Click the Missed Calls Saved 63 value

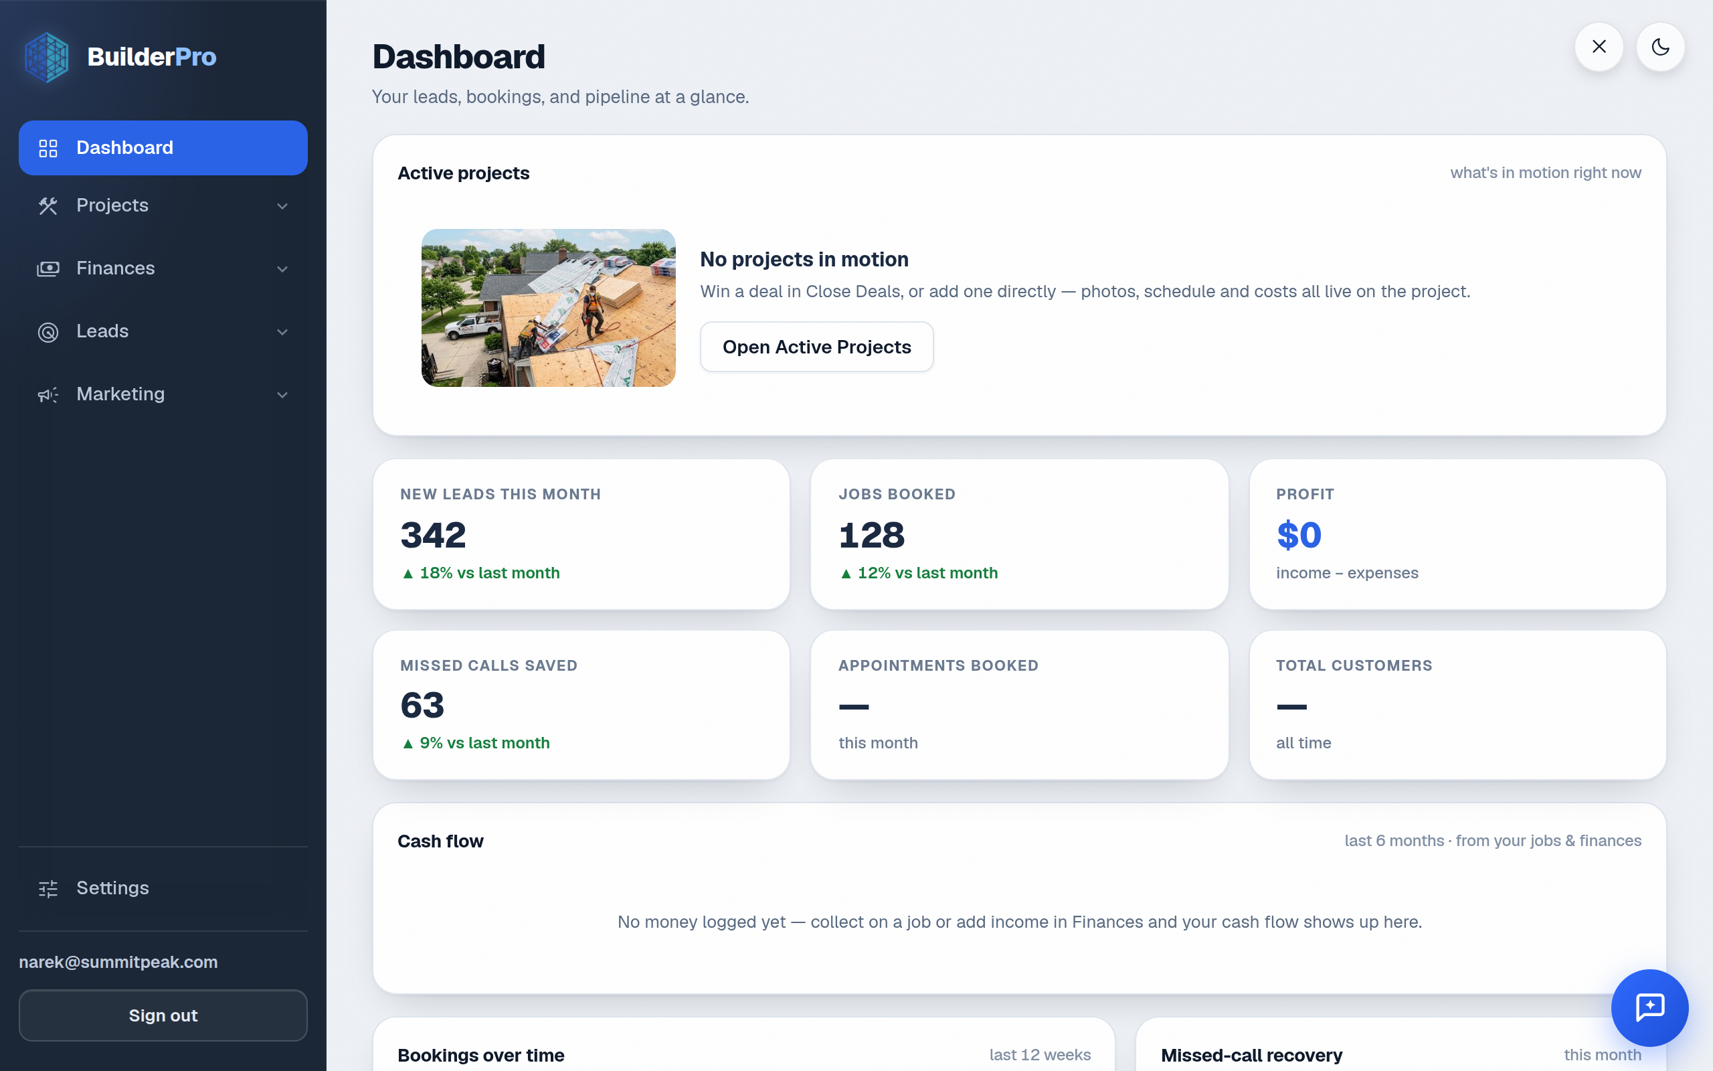tap(422, 706)
